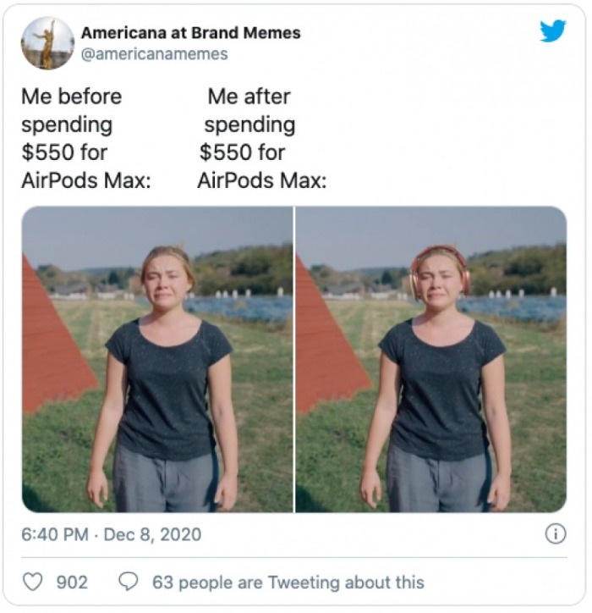The height and width of the screenshot is (613, 592).
Task: View the 902 likes count
Action: coord(72,583)
